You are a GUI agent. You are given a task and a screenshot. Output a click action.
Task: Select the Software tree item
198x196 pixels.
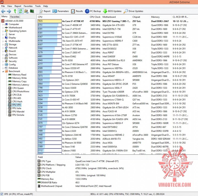point(13,58)
